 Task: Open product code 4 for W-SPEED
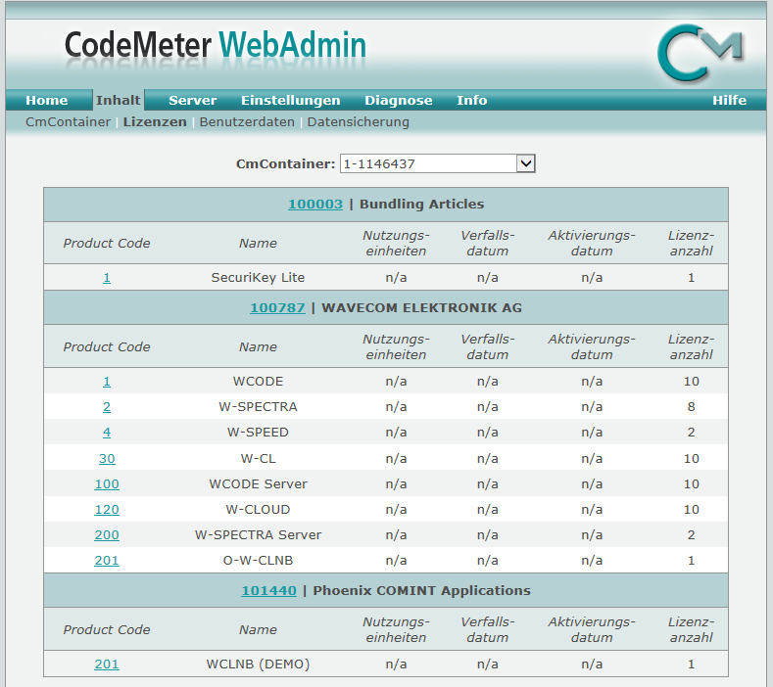pos(107,433)
